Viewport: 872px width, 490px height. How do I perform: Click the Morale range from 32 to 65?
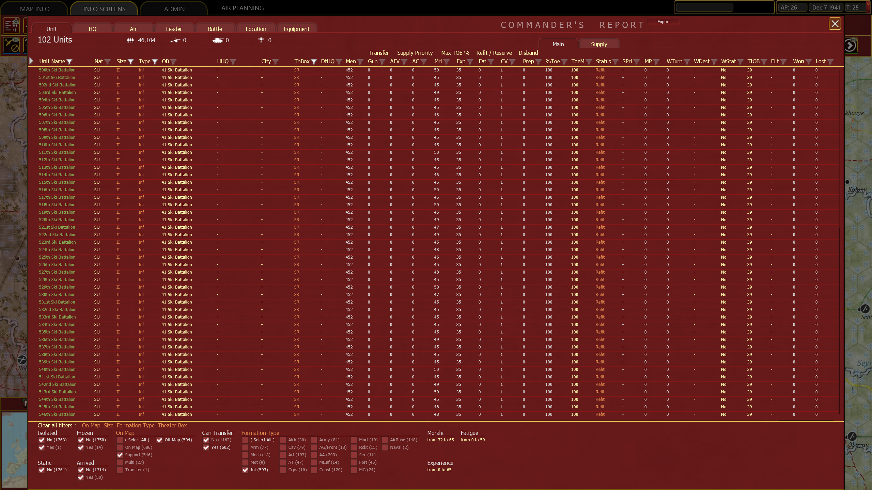440,440
